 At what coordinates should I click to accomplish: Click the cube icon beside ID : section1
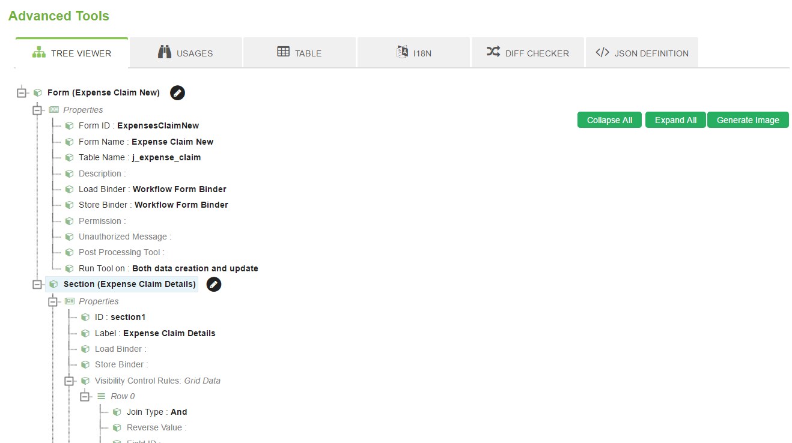(85, 317)
